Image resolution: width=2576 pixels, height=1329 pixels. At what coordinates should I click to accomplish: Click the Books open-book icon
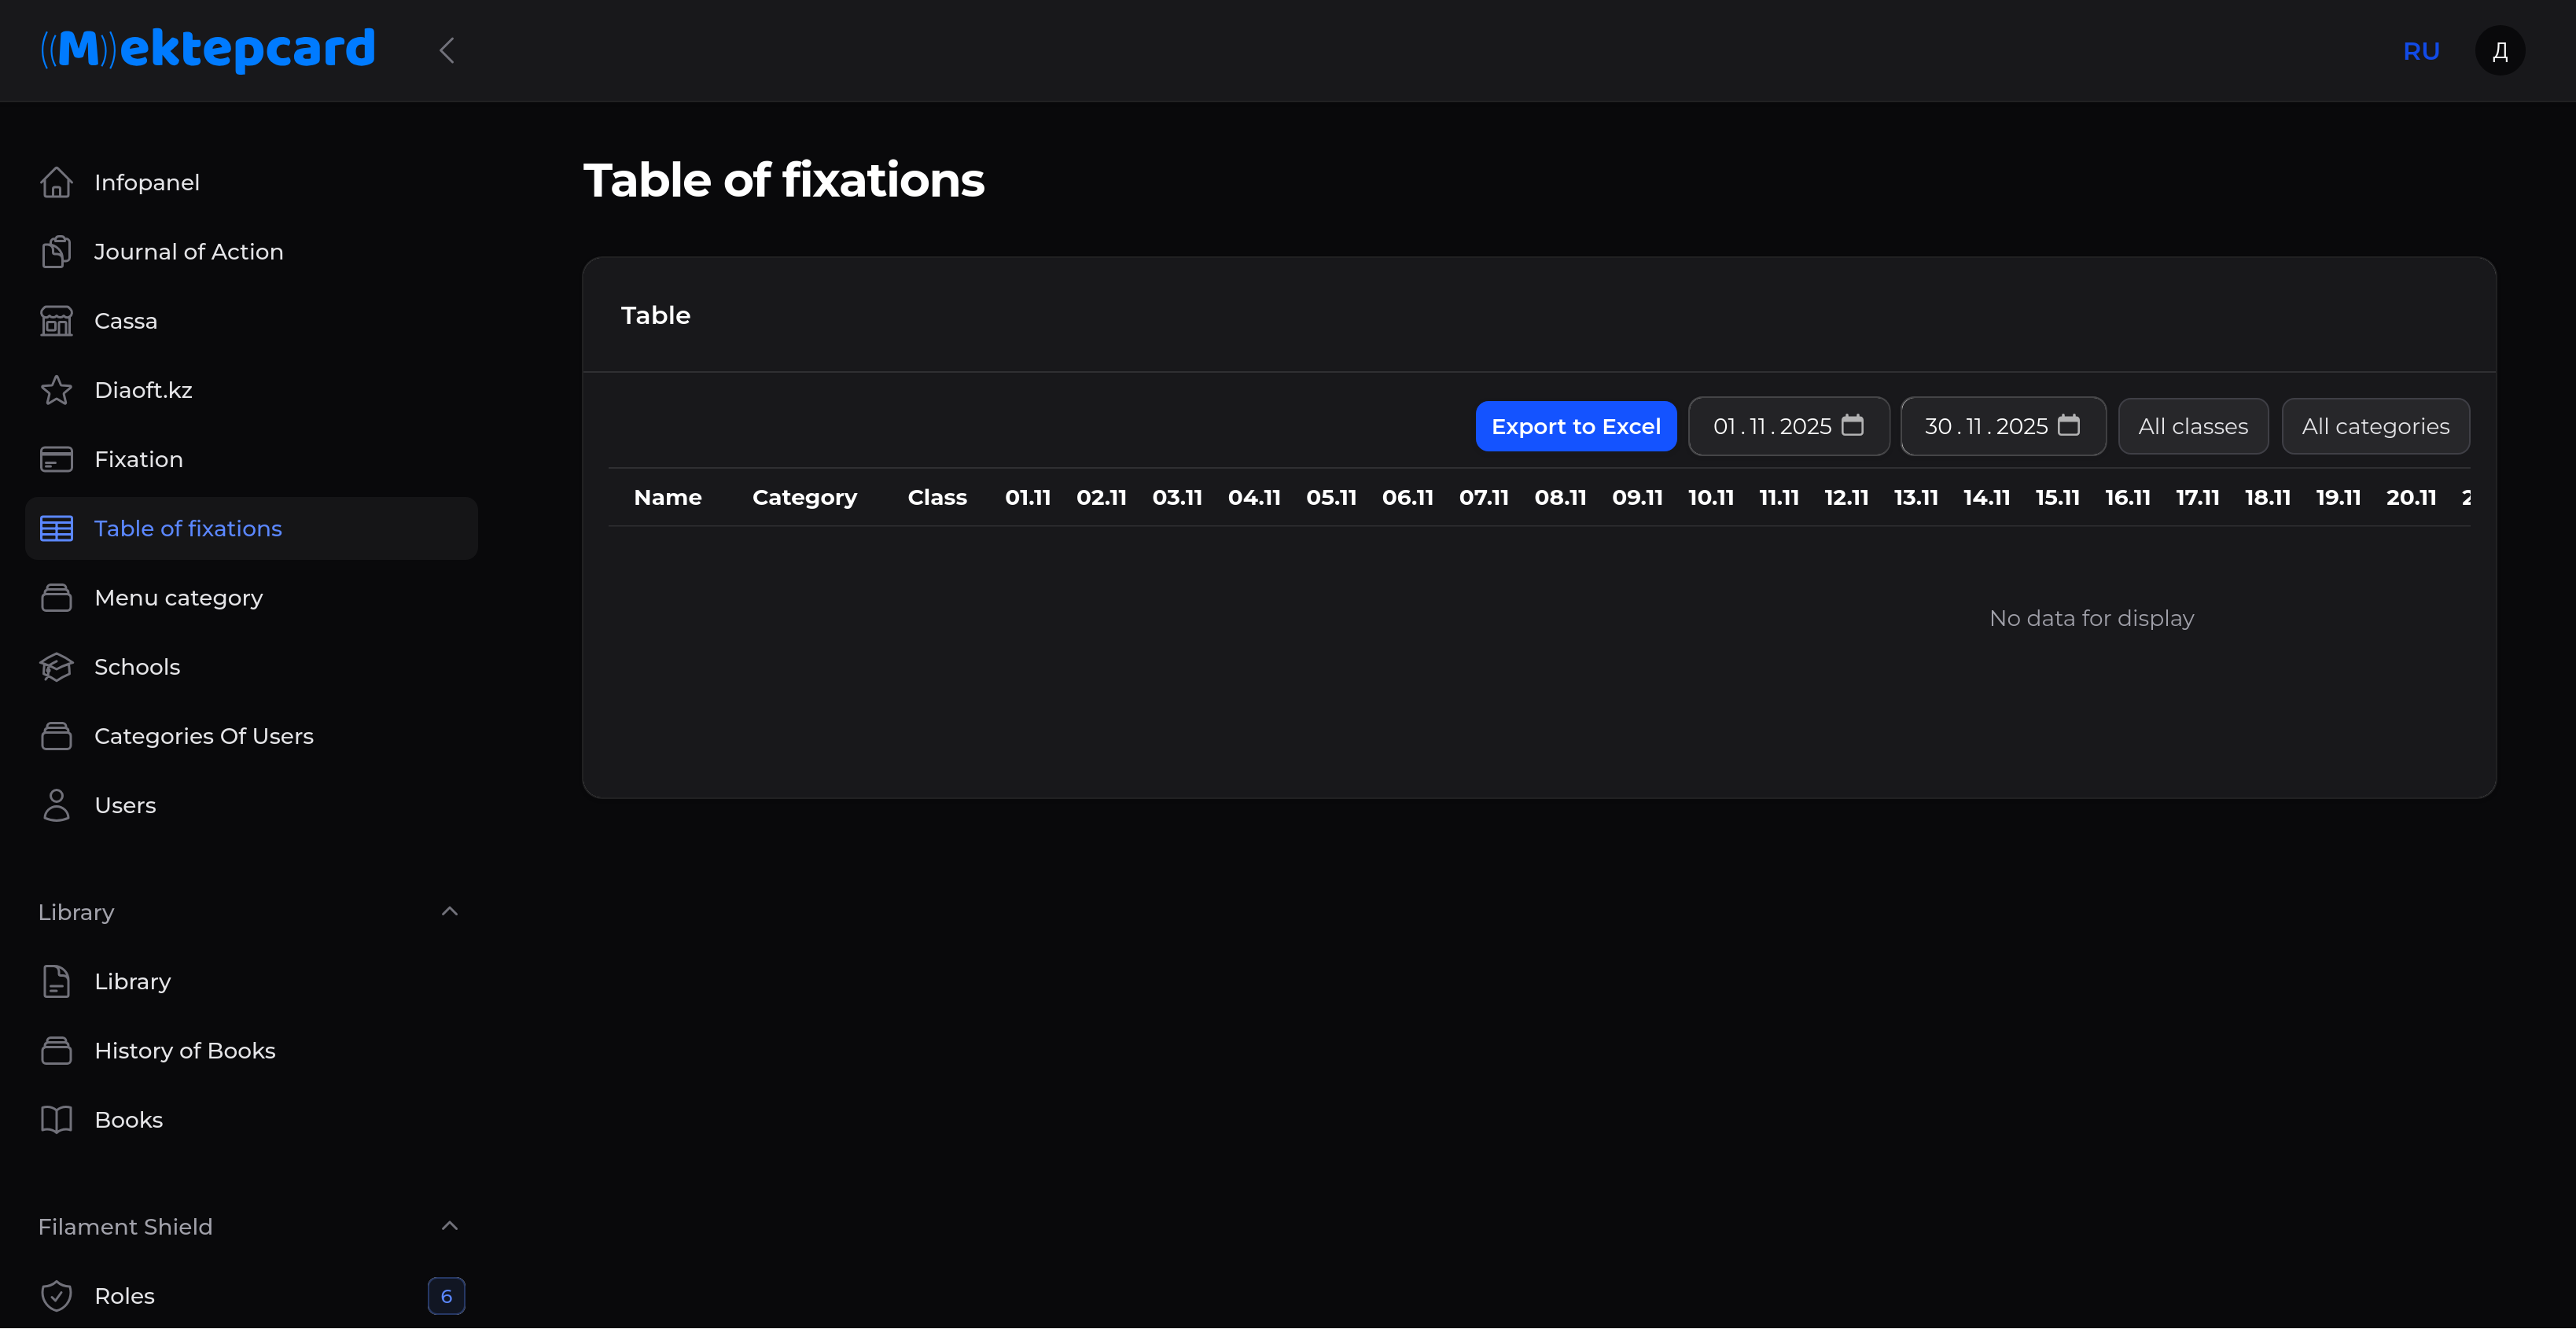click(56, 1120)
